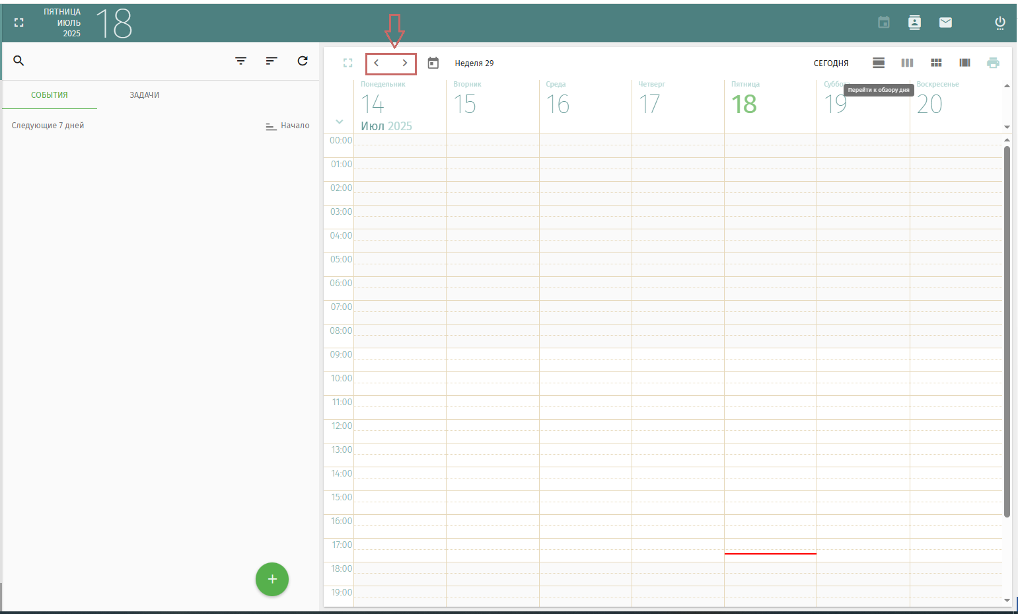Image resolution: width=1018 pixels, height=614 pixels.
Task: Open the search magnifier in the events panel
Action: click(x=18, y=61)
